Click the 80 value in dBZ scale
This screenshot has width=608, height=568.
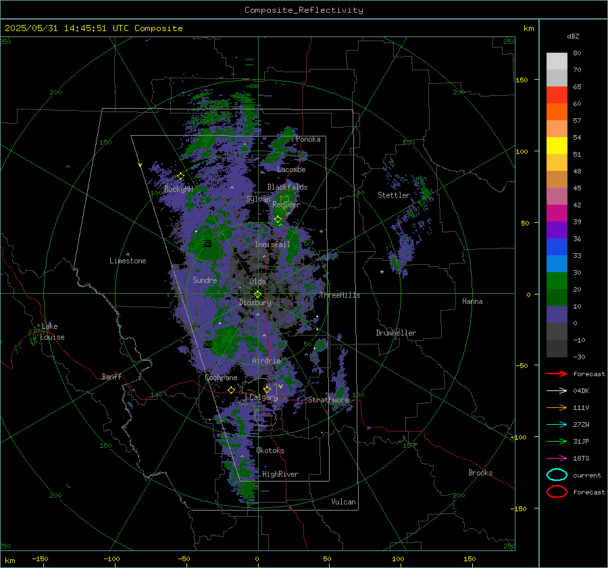[x=577, y=53]
